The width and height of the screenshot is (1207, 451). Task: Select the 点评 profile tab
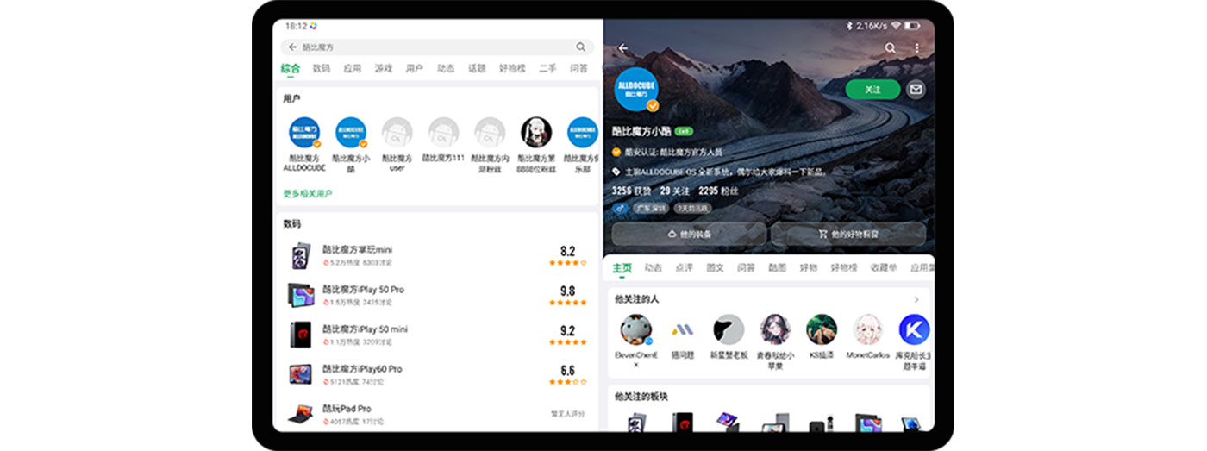coord(684,268)
